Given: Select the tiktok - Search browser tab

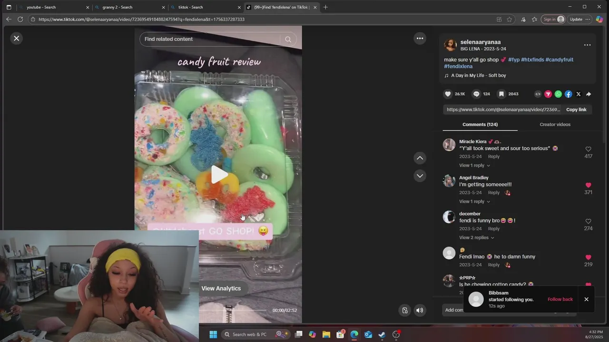Looking at the screenshot, I should point(206,7).
